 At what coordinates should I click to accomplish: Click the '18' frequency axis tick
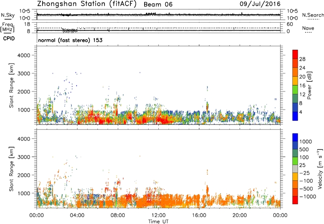[27, 24]
